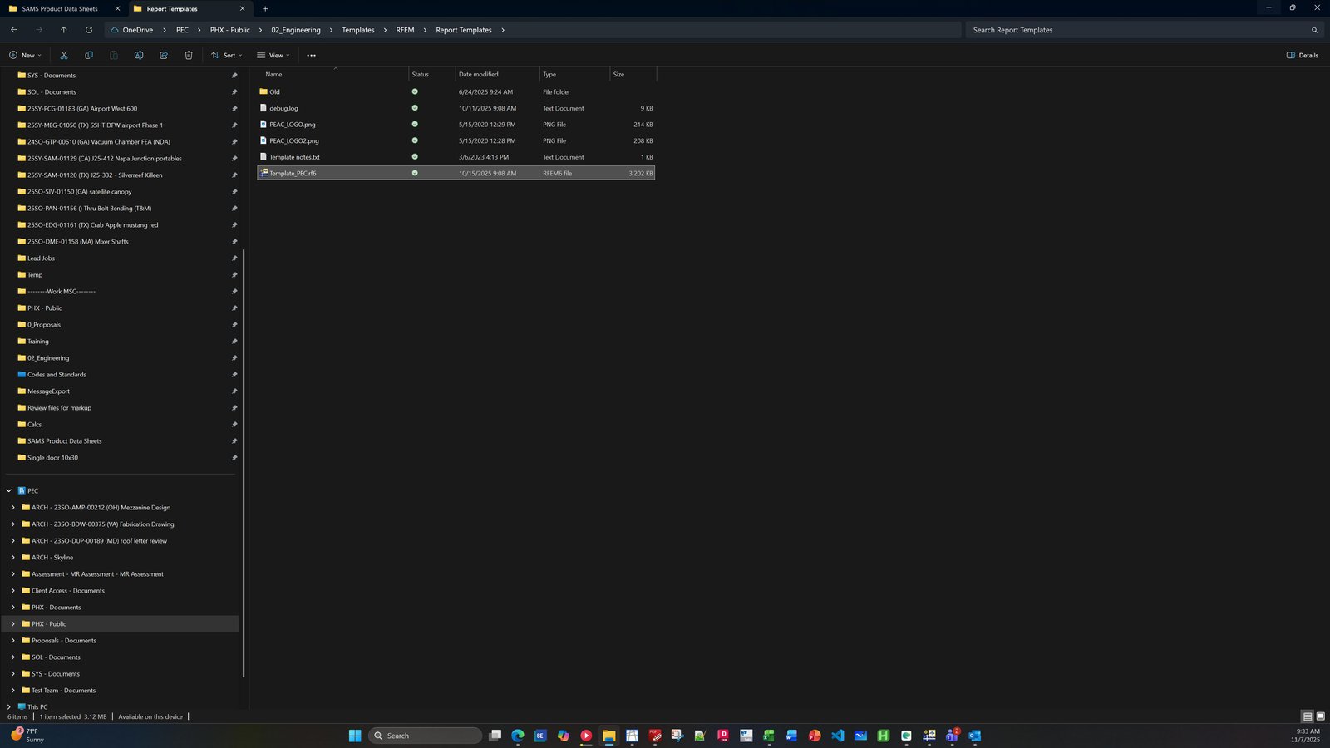This screenshot has height=748, width=1330.
Task: Click the Rename icon in toolbar
Action: point(139,55)
